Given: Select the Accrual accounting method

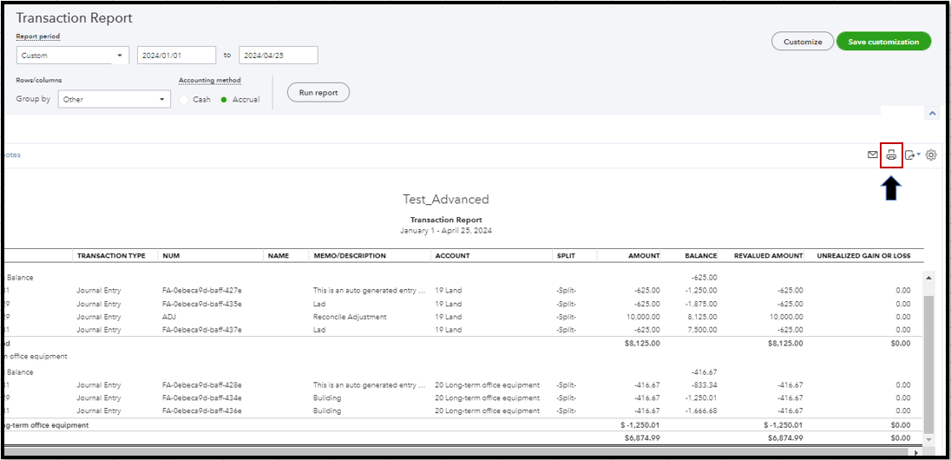Looking at the screenshot, I should click(x=224, y=100).
